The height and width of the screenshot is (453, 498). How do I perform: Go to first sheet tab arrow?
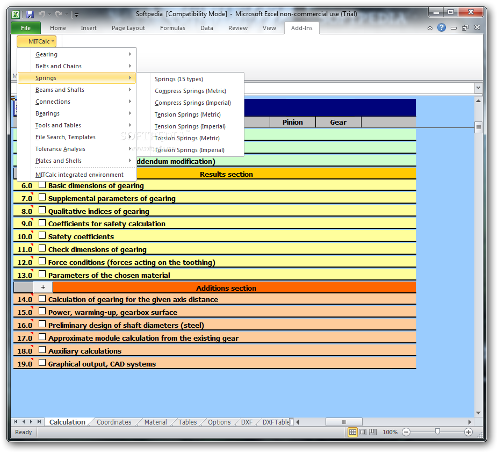(16, 421)
